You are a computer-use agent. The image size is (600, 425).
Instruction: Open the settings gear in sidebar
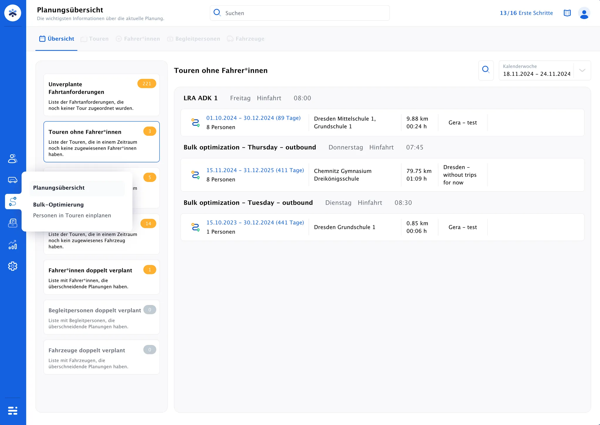[13, 266]
